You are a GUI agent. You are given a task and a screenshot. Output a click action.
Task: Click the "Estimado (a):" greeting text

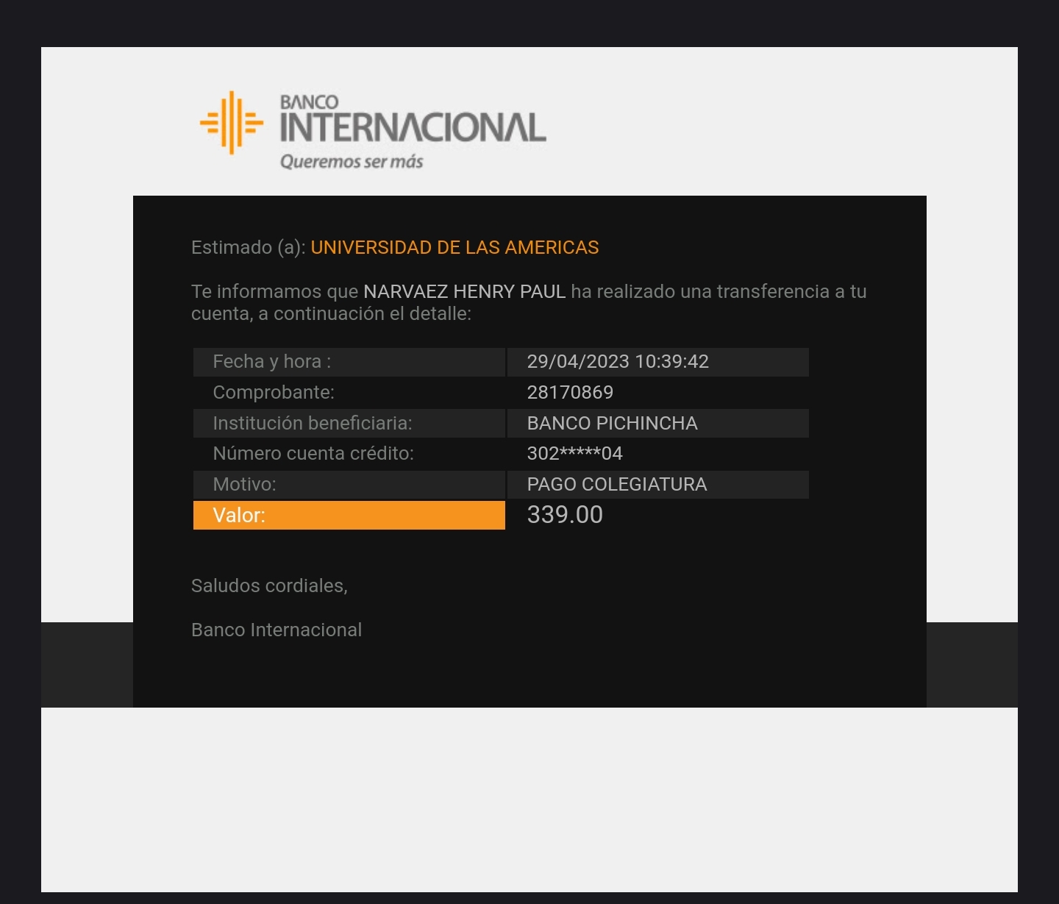click(x=248, y=248)
